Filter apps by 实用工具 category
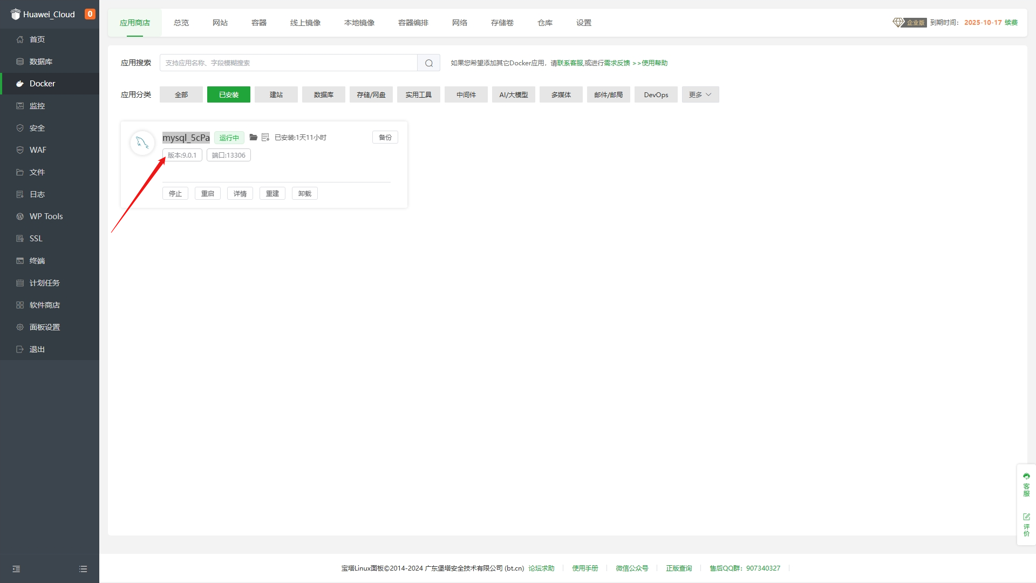The image size is (1036, 583). pos(419,94)
